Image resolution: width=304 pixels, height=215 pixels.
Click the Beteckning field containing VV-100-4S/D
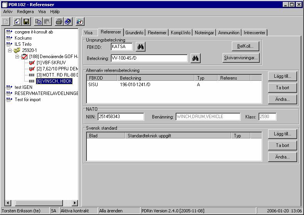tap(149, 58)
